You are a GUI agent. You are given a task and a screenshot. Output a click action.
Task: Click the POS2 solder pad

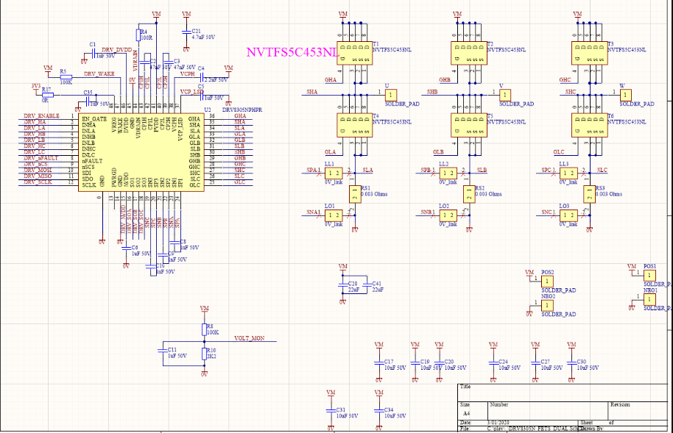547,282
